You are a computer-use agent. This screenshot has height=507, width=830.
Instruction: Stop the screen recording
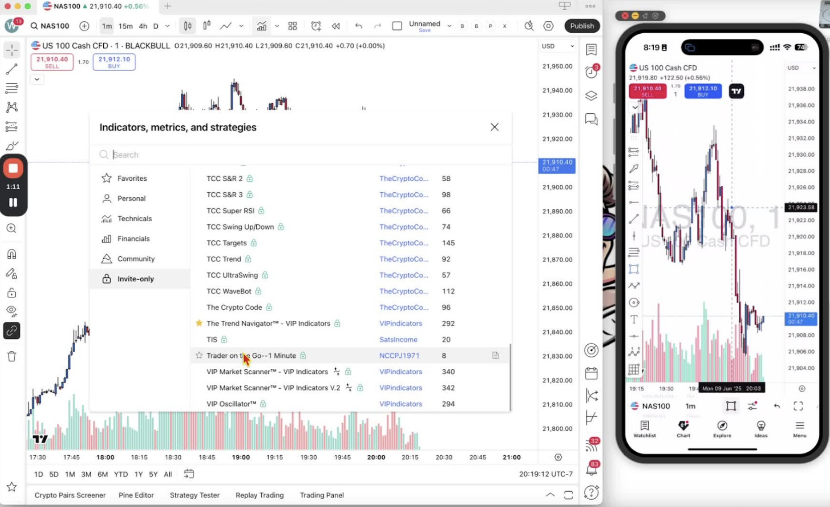tap(13, 169)
